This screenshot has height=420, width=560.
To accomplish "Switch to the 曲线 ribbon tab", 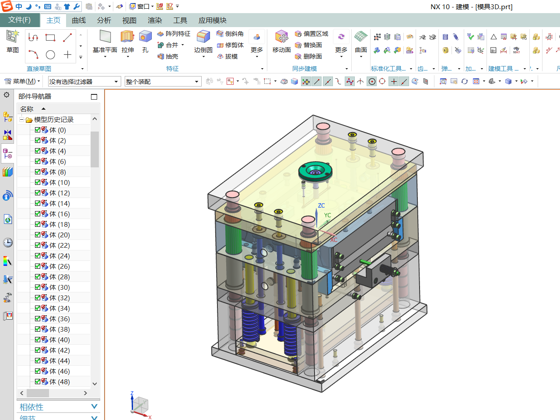I will [79, 21].
